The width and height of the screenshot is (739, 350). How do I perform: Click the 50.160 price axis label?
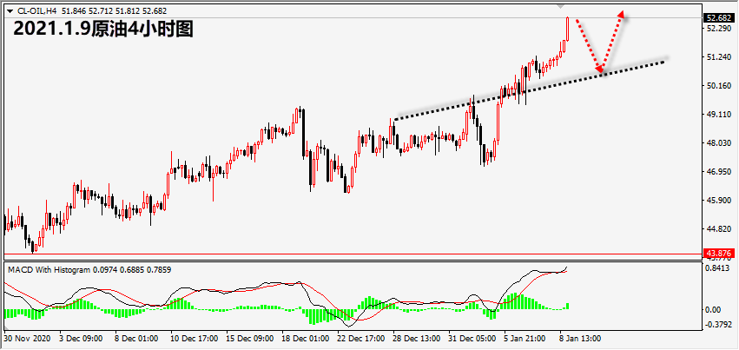pyautogui.click(x=719, y=85)
